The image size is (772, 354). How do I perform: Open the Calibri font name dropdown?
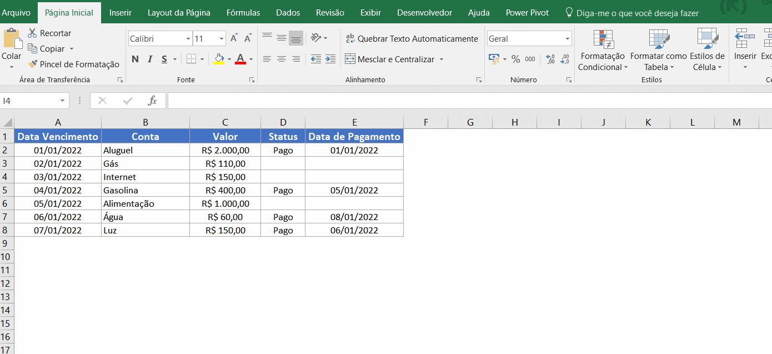pyautogui.click(x=188, y=39)
